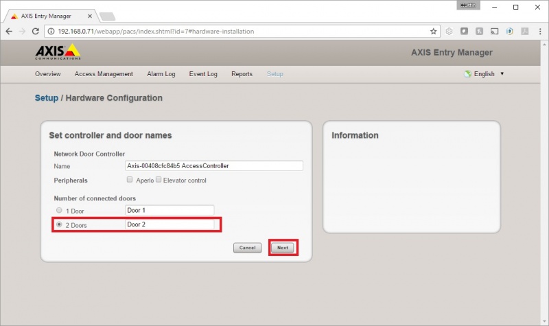Screen dimensions: 549x326
Task: Minimize the browser window
Action: pos(494,7)
